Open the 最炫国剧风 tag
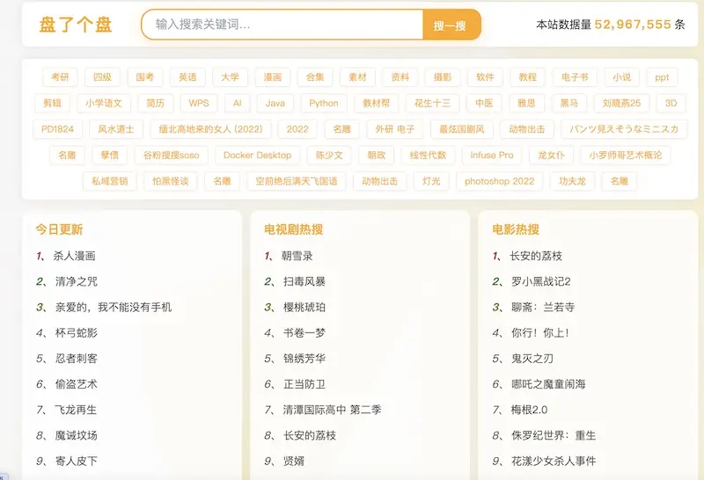 [x=461, y=129]
